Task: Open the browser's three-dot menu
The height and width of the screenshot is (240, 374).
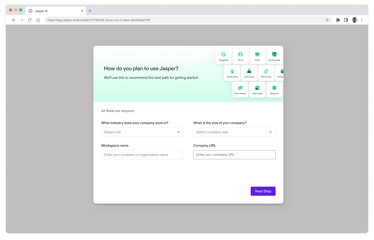Action: [x=362, y=20]
